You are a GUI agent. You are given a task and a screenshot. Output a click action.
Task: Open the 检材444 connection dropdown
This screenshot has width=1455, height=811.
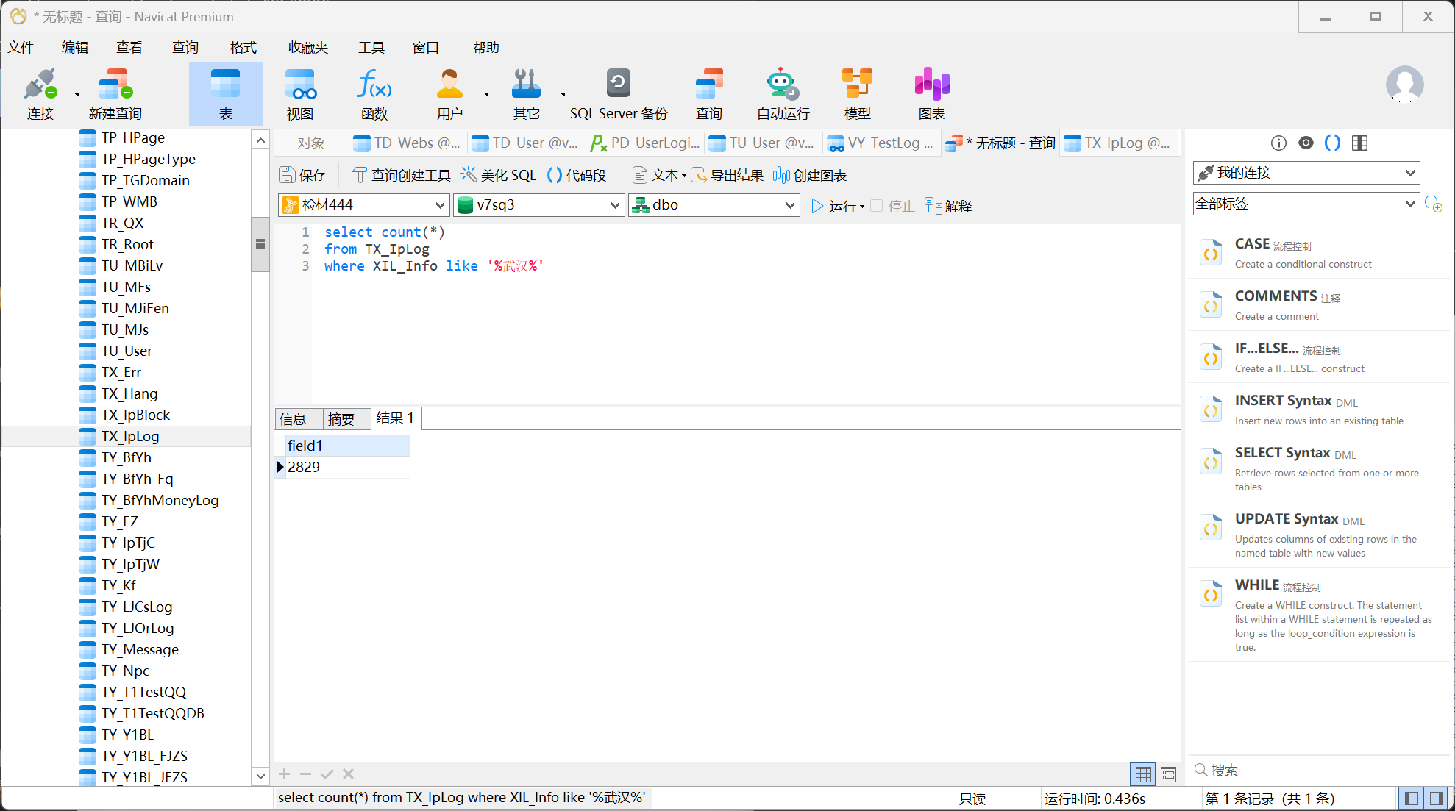(364, 205)
